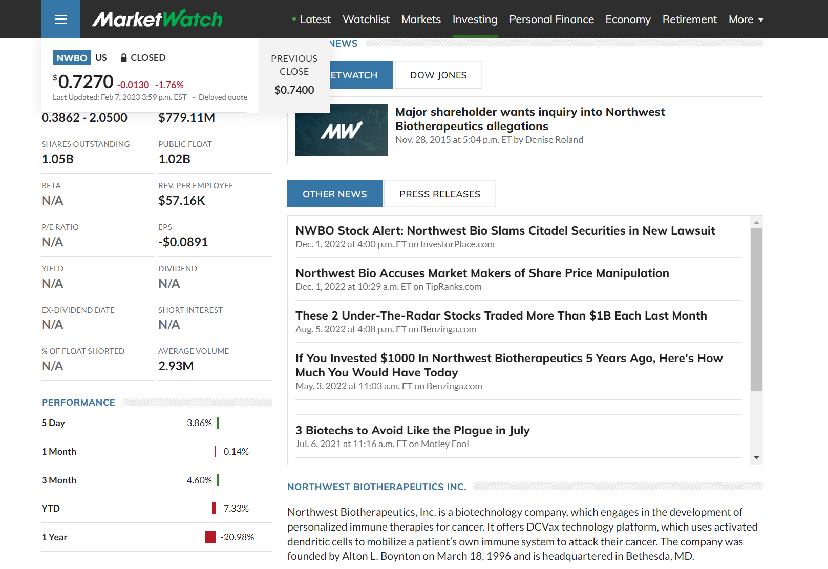Click the 1 Year performance red bar

pos(210,537)
